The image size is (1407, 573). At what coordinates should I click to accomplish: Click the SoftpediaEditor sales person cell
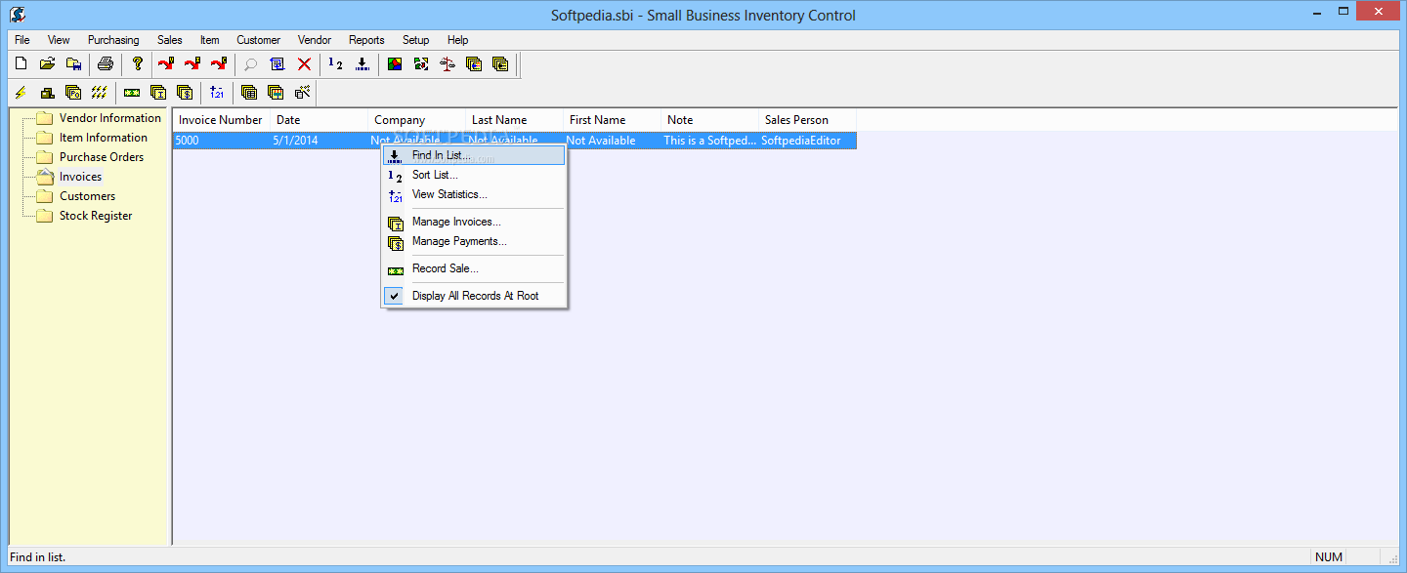click(808, 141)
